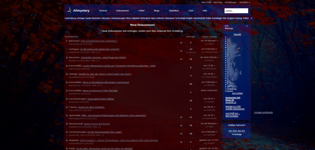Select the Philosophie category
The image size is (315, 150).
145,18
